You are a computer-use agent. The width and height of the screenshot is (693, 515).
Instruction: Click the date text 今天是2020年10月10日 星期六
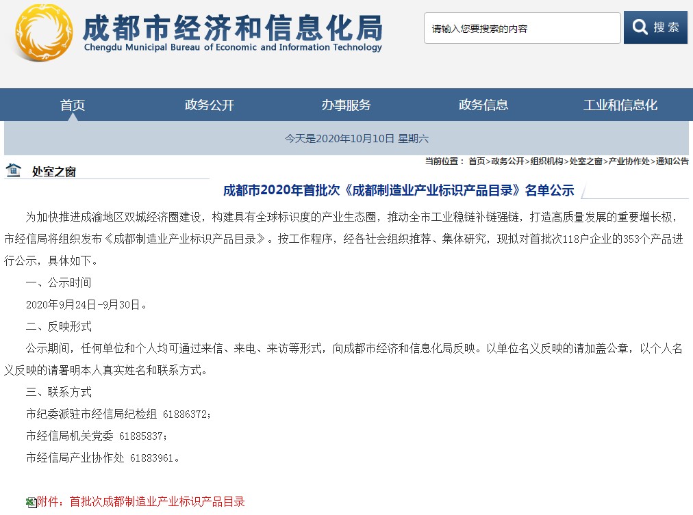[x=357, y=139]
